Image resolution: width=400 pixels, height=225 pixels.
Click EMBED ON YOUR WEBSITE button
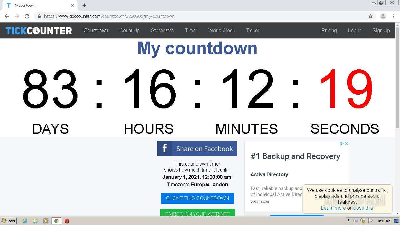[197, 212]
